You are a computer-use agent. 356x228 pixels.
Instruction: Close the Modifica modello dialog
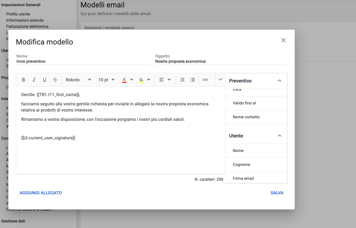pyautogui.click(x=283, y=40)
